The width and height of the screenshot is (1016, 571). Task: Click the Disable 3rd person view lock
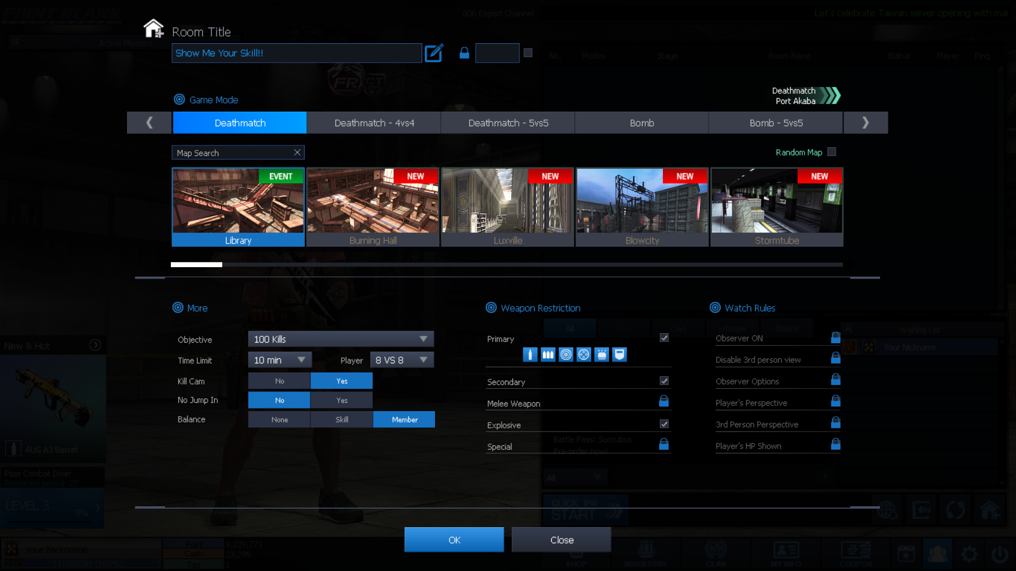836,358
